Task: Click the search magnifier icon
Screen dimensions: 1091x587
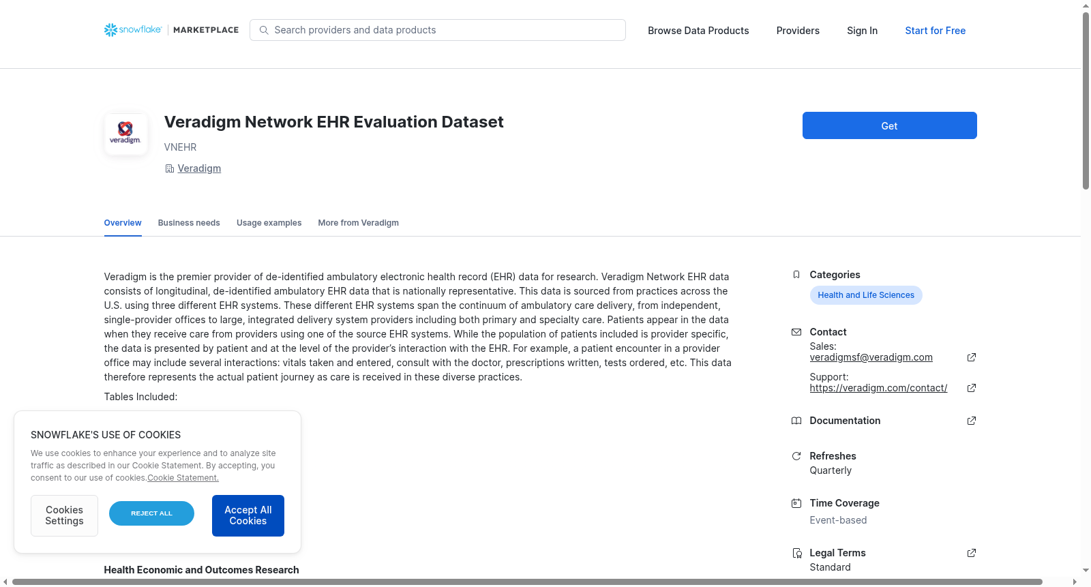Action: click(264, 30)
